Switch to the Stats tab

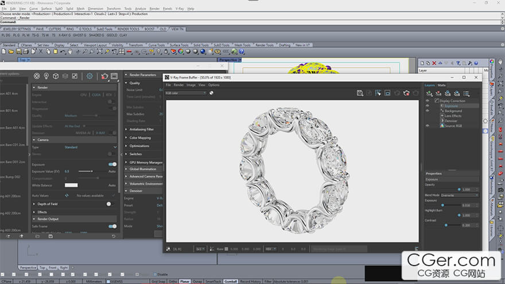(x=441, y=85)
